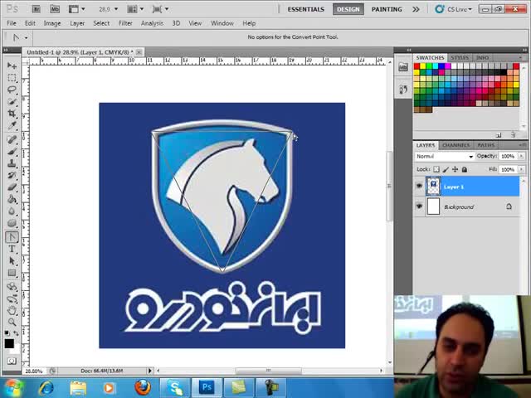Switch to the Painting workspace

point(387,9)
